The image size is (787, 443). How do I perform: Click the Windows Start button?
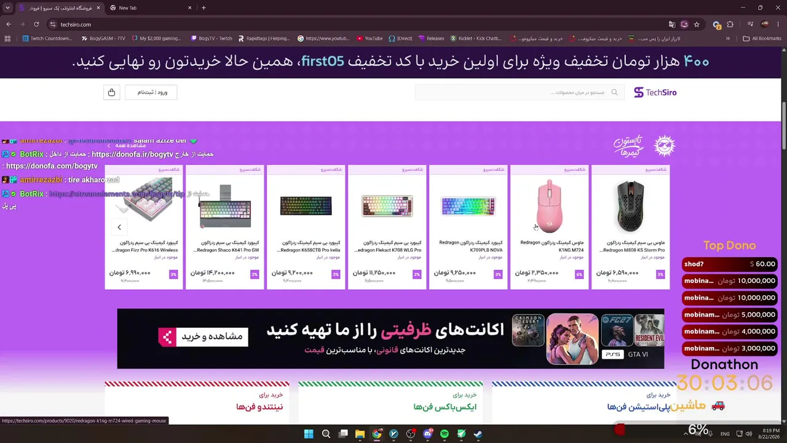309,434
